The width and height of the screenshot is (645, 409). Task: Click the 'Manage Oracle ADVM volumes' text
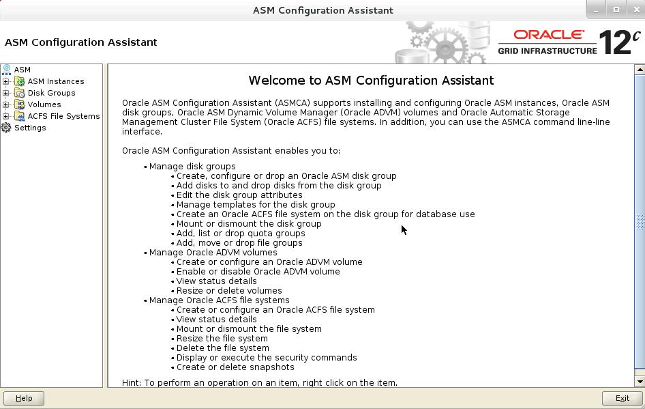pos(213,253)
